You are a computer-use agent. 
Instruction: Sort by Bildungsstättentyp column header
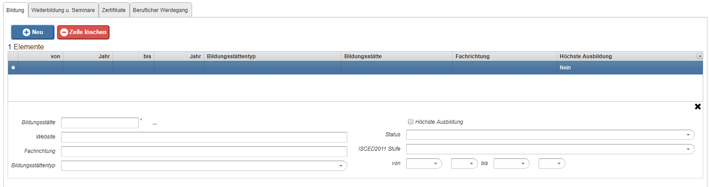[272, 57]
